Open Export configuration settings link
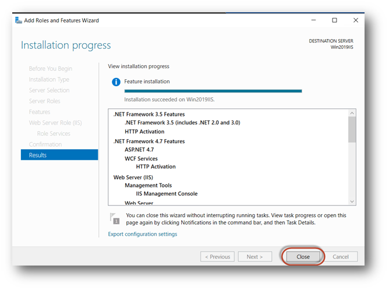The width and height of the screenshot is (389, 290). point(143,234)
